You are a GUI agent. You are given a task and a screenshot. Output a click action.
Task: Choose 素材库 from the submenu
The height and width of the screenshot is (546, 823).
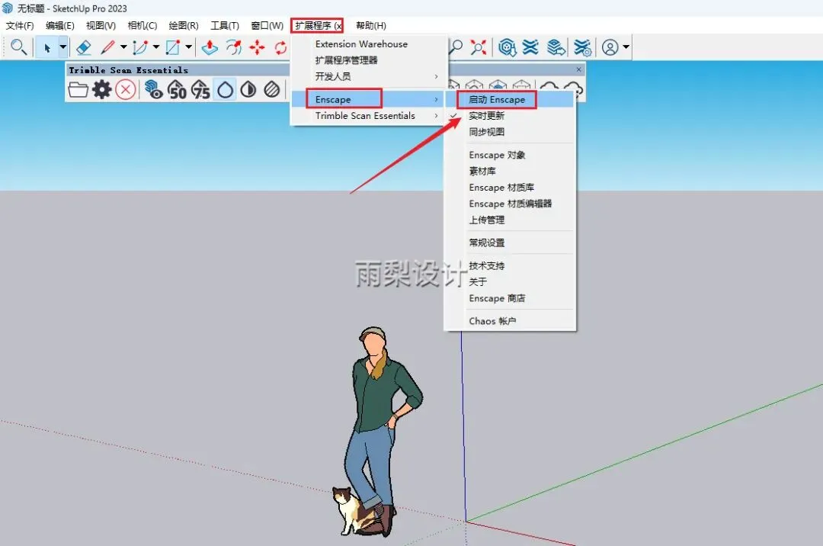(510, 171)
